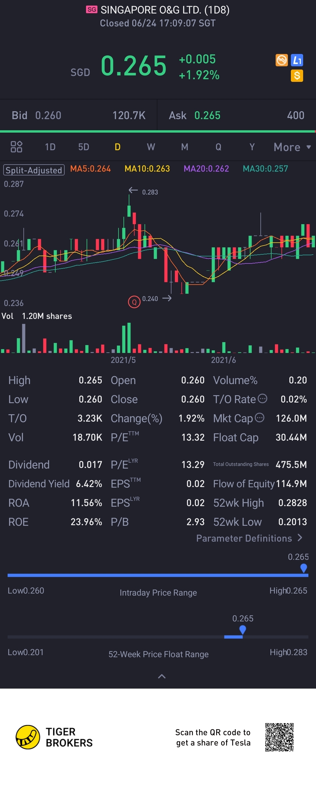Tap the yellow dollar sign badge
This screenshot has width=316, height=786.
coord(297,75)
